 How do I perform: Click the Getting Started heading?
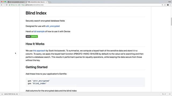pyautogui.click(x=37, y=67)
